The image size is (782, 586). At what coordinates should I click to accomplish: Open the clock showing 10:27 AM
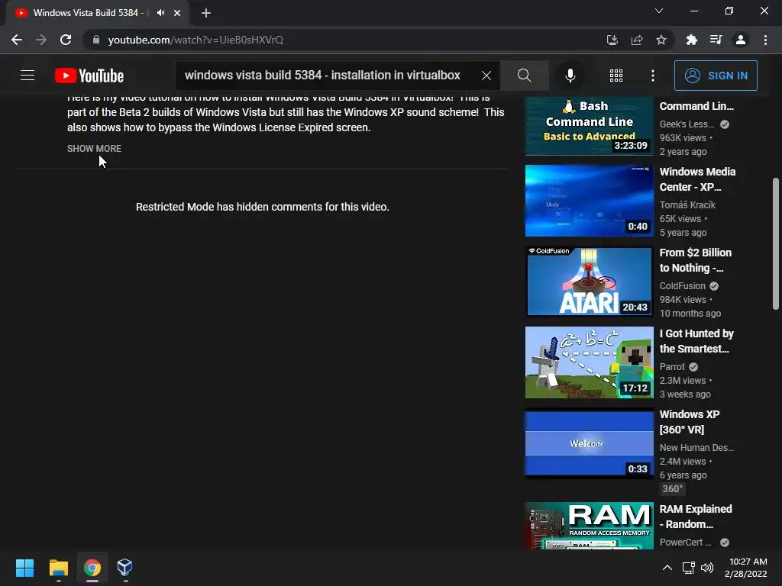[x=745, y=568]
